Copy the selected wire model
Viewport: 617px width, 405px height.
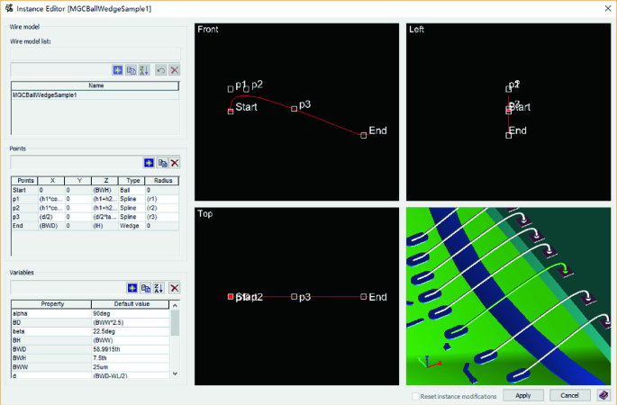click(131, 70)
